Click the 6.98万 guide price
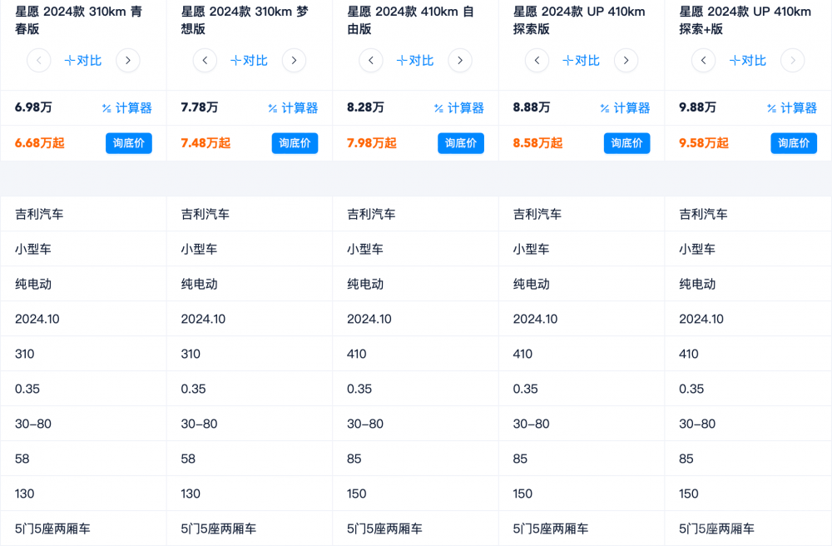 coord(33,107)
